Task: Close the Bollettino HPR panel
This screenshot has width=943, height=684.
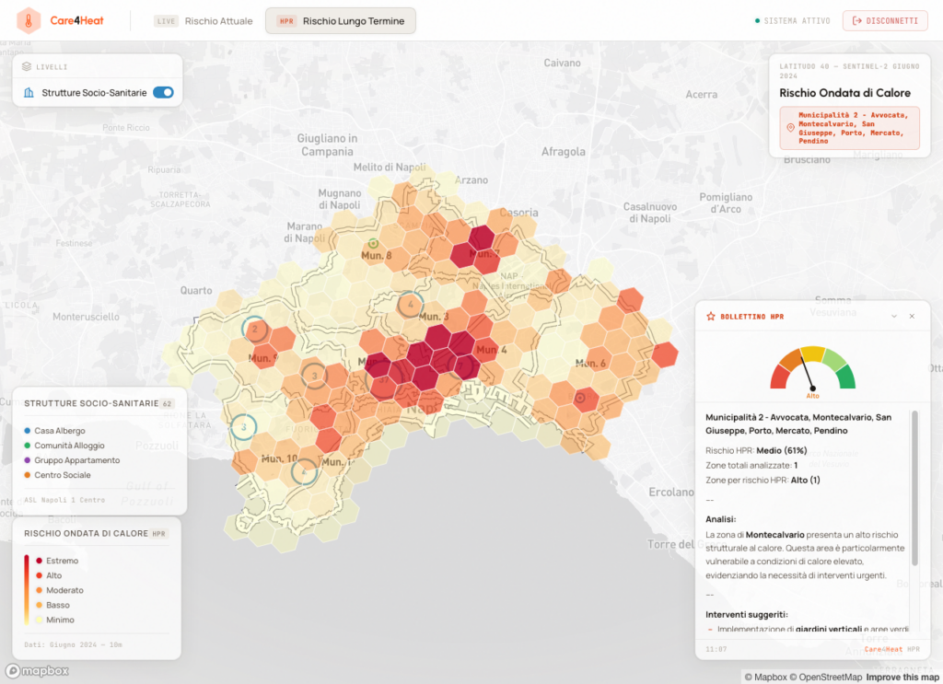Action: (912, 316)
